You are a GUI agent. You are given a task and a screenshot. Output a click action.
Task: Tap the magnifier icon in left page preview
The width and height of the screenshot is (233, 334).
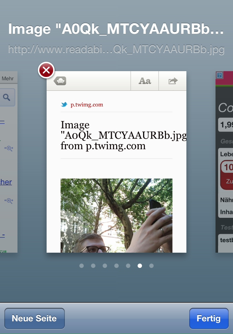click(7, 97)
